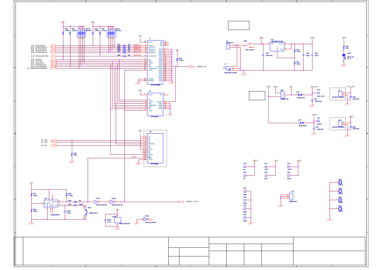Image resolution: width=382 pixels, height=270 pixels.
Task: Click the R49 1KΩ pull-down resistor symbol
Action: coord(72,154)
